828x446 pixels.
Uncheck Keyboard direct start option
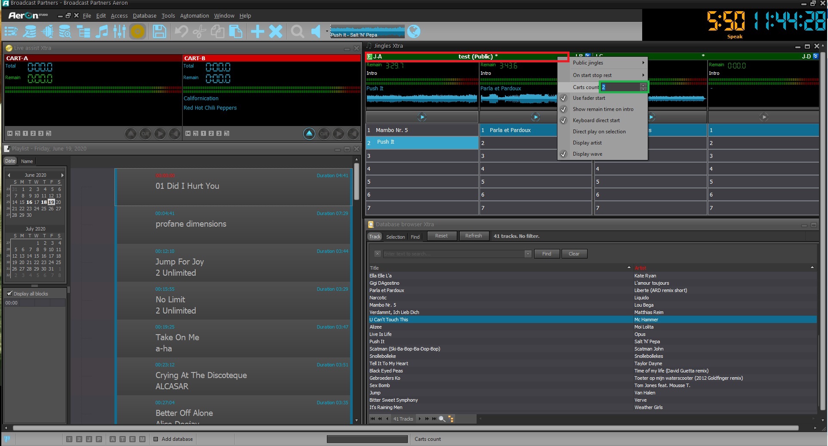point(596,120)
